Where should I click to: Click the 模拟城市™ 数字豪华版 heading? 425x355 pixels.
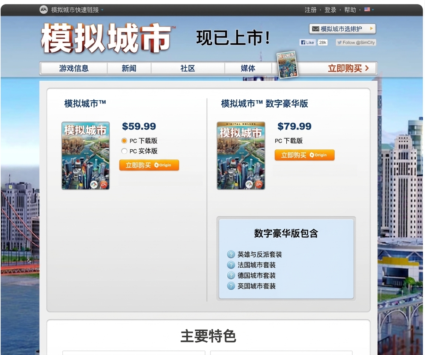tap(265, 103)
